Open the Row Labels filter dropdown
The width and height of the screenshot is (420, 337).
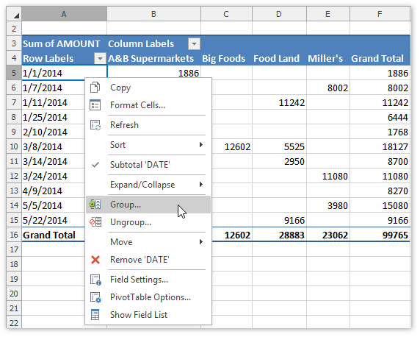[x=100, y=58]
